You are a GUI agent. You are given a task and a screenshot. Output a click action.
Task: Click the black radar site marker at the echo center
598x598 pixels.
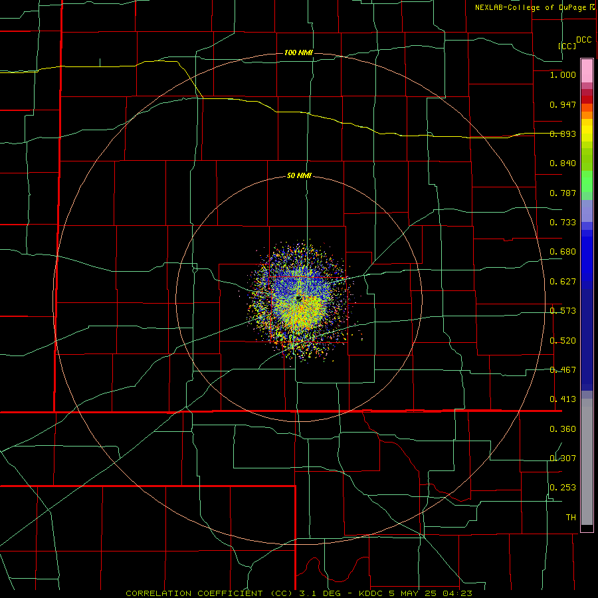pyautogui.click(x=299, y=298)
